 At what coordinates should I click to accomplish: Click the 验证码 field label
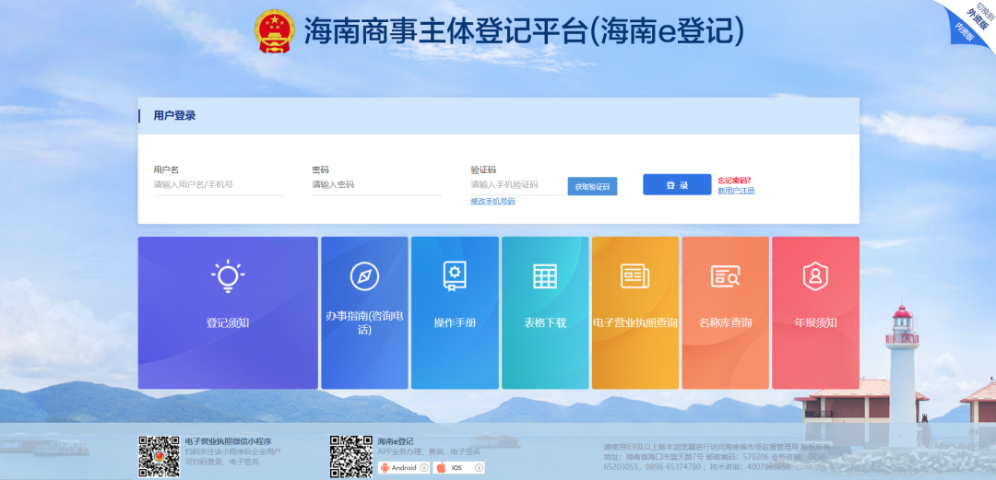click(x=483, y=170)
